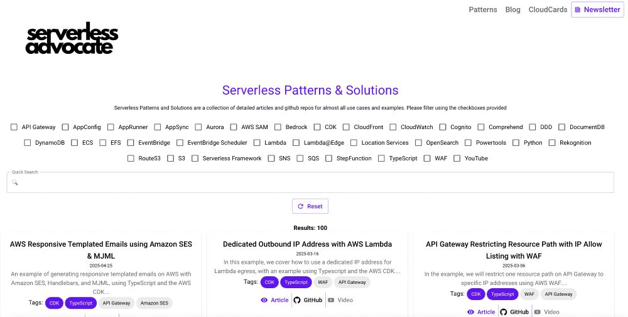
Task: Tick the StepFunction checkbox
Action: click(329, 158)
